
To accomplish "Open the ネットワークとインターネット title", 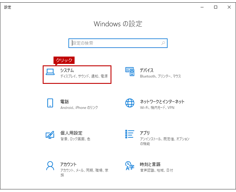I will click(162, 102).
